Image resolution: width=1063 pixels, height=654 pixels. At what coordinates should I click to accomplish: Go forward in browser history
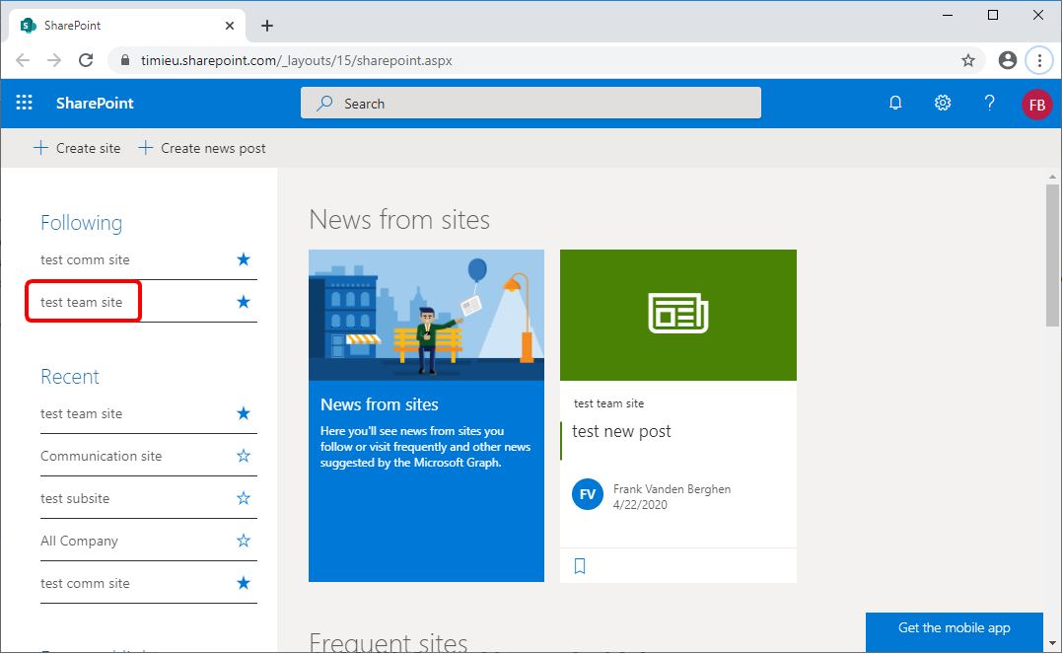54,60
